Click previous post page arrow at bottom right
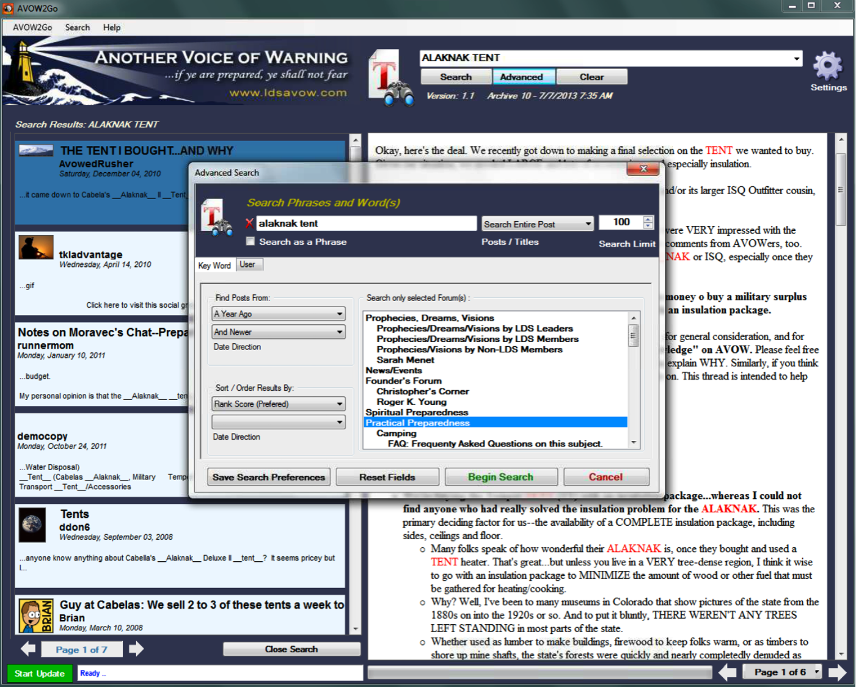Screen dimensions: 856x687 click(727, 672)
